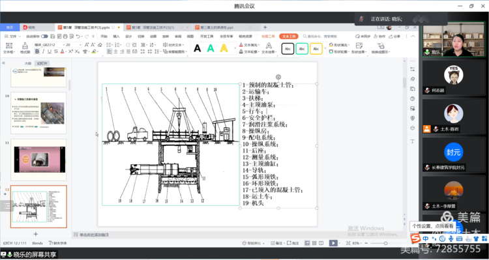Viewport: 489px width, 260px height.
Task: Open the 文件 file menu
Action: [x=11, y=36]
